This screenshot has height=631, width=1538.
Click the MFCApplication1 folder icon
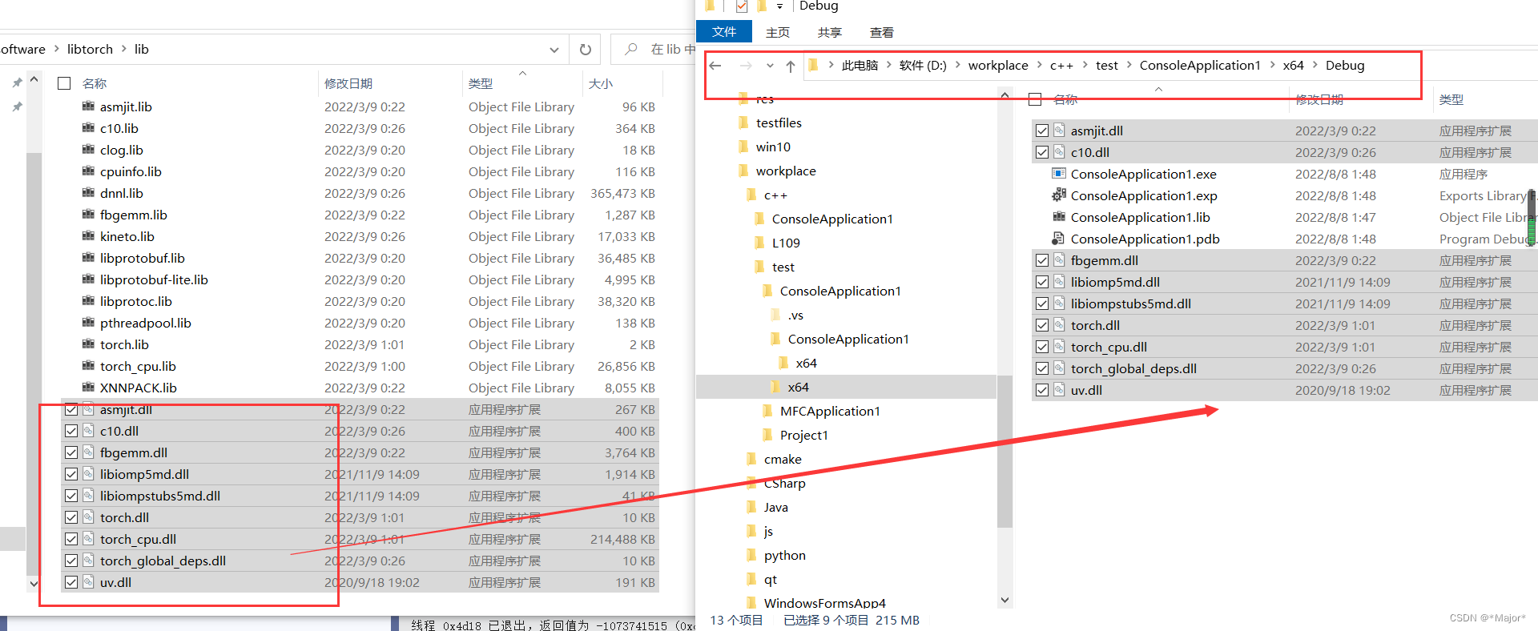pos(767,411)
